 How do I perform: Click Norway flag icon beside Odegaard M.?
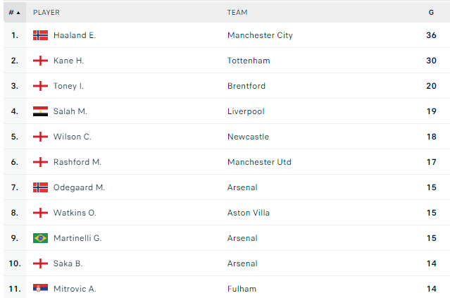(x=40, y=187)
